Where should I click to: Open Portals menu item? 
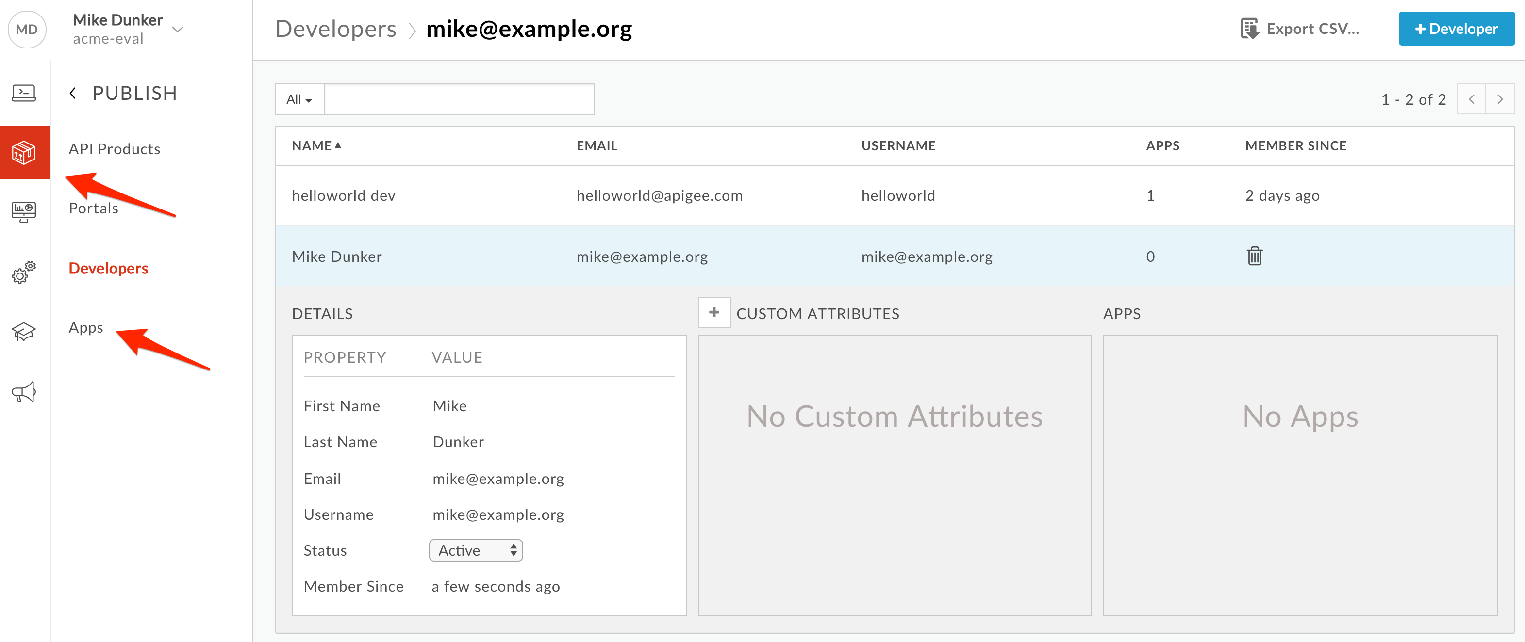pyautogui.click(x=94, y=209)
